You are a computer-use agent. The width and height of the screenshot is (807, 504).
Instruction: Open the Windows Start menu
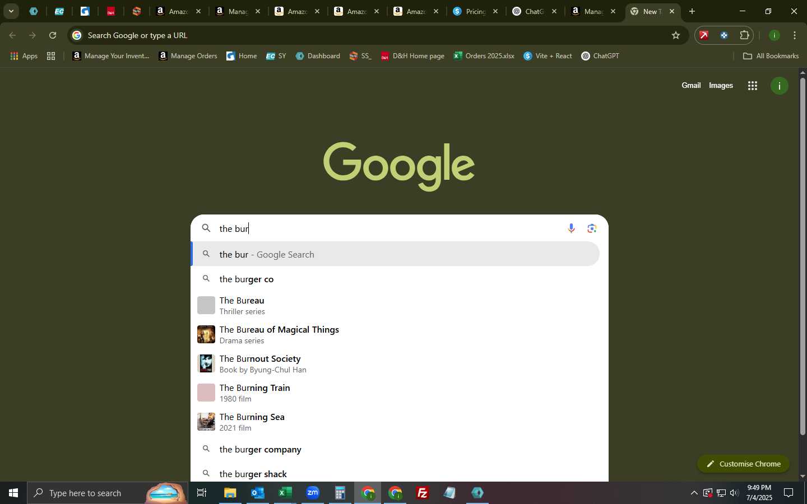(x=13, y=493)
